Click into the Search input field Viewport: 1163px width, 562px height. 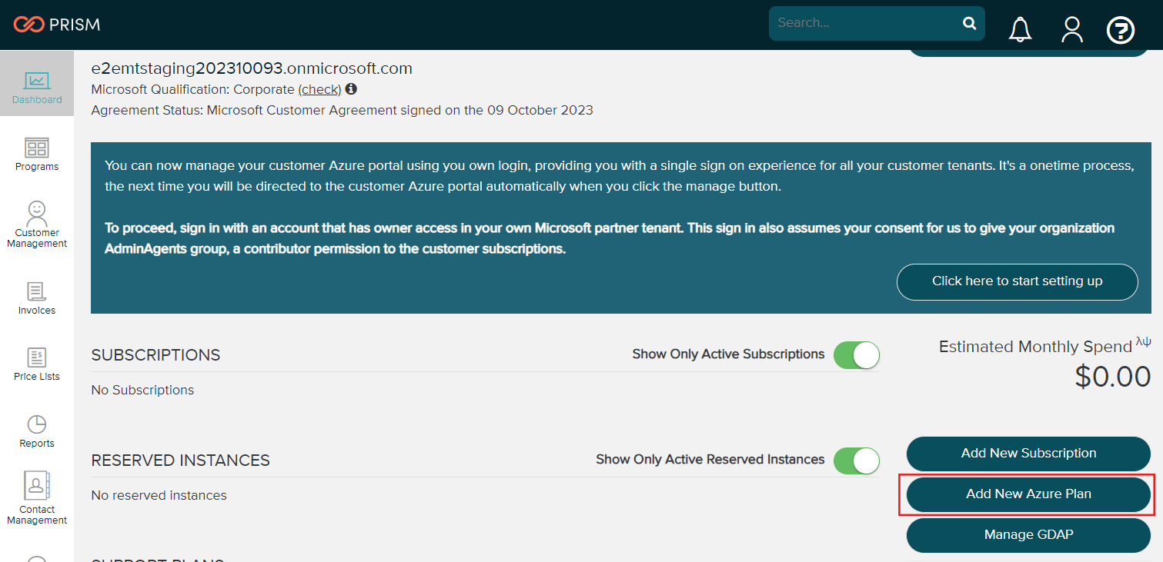coord(864,23)
